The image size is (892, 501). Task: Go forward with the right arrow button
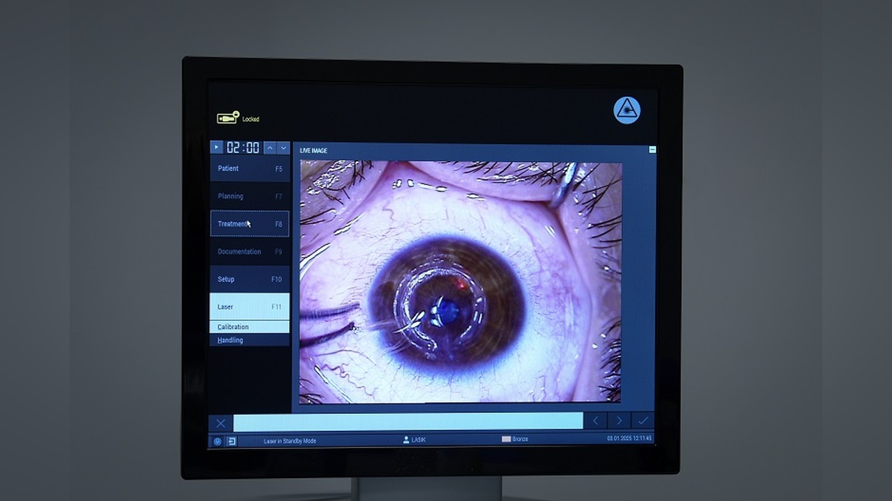coord(619,421)
